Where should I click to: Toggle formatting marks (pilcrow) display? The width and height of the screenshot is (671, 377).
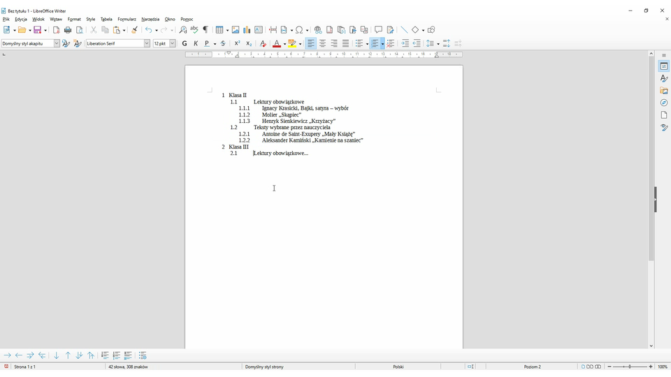tap(205, 30)
